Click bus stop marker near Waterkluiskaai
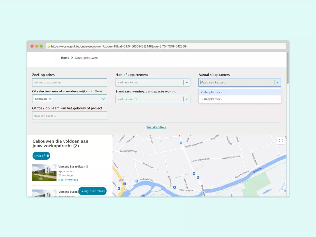The height and width of the screenshot is (237, 316). point(175,187)
